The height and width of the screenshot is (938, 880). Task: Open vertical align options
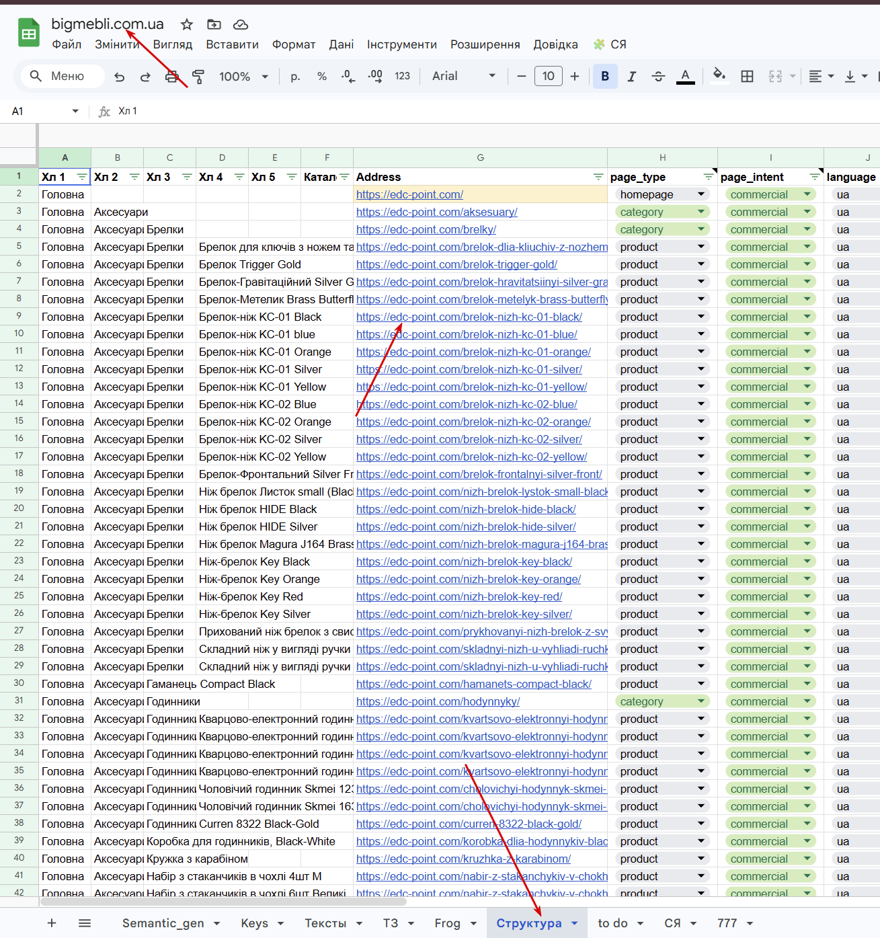coord(856,77)
